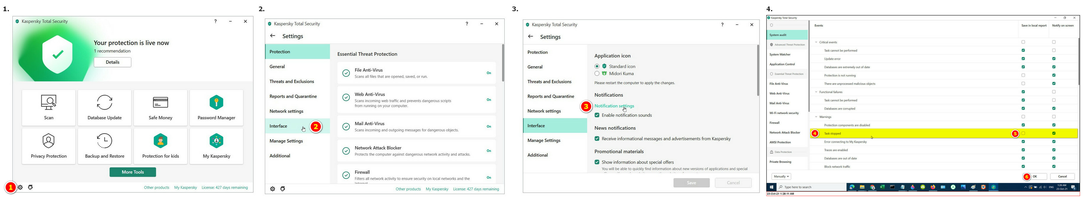Collapse the Warnings group

coord(816,117)
